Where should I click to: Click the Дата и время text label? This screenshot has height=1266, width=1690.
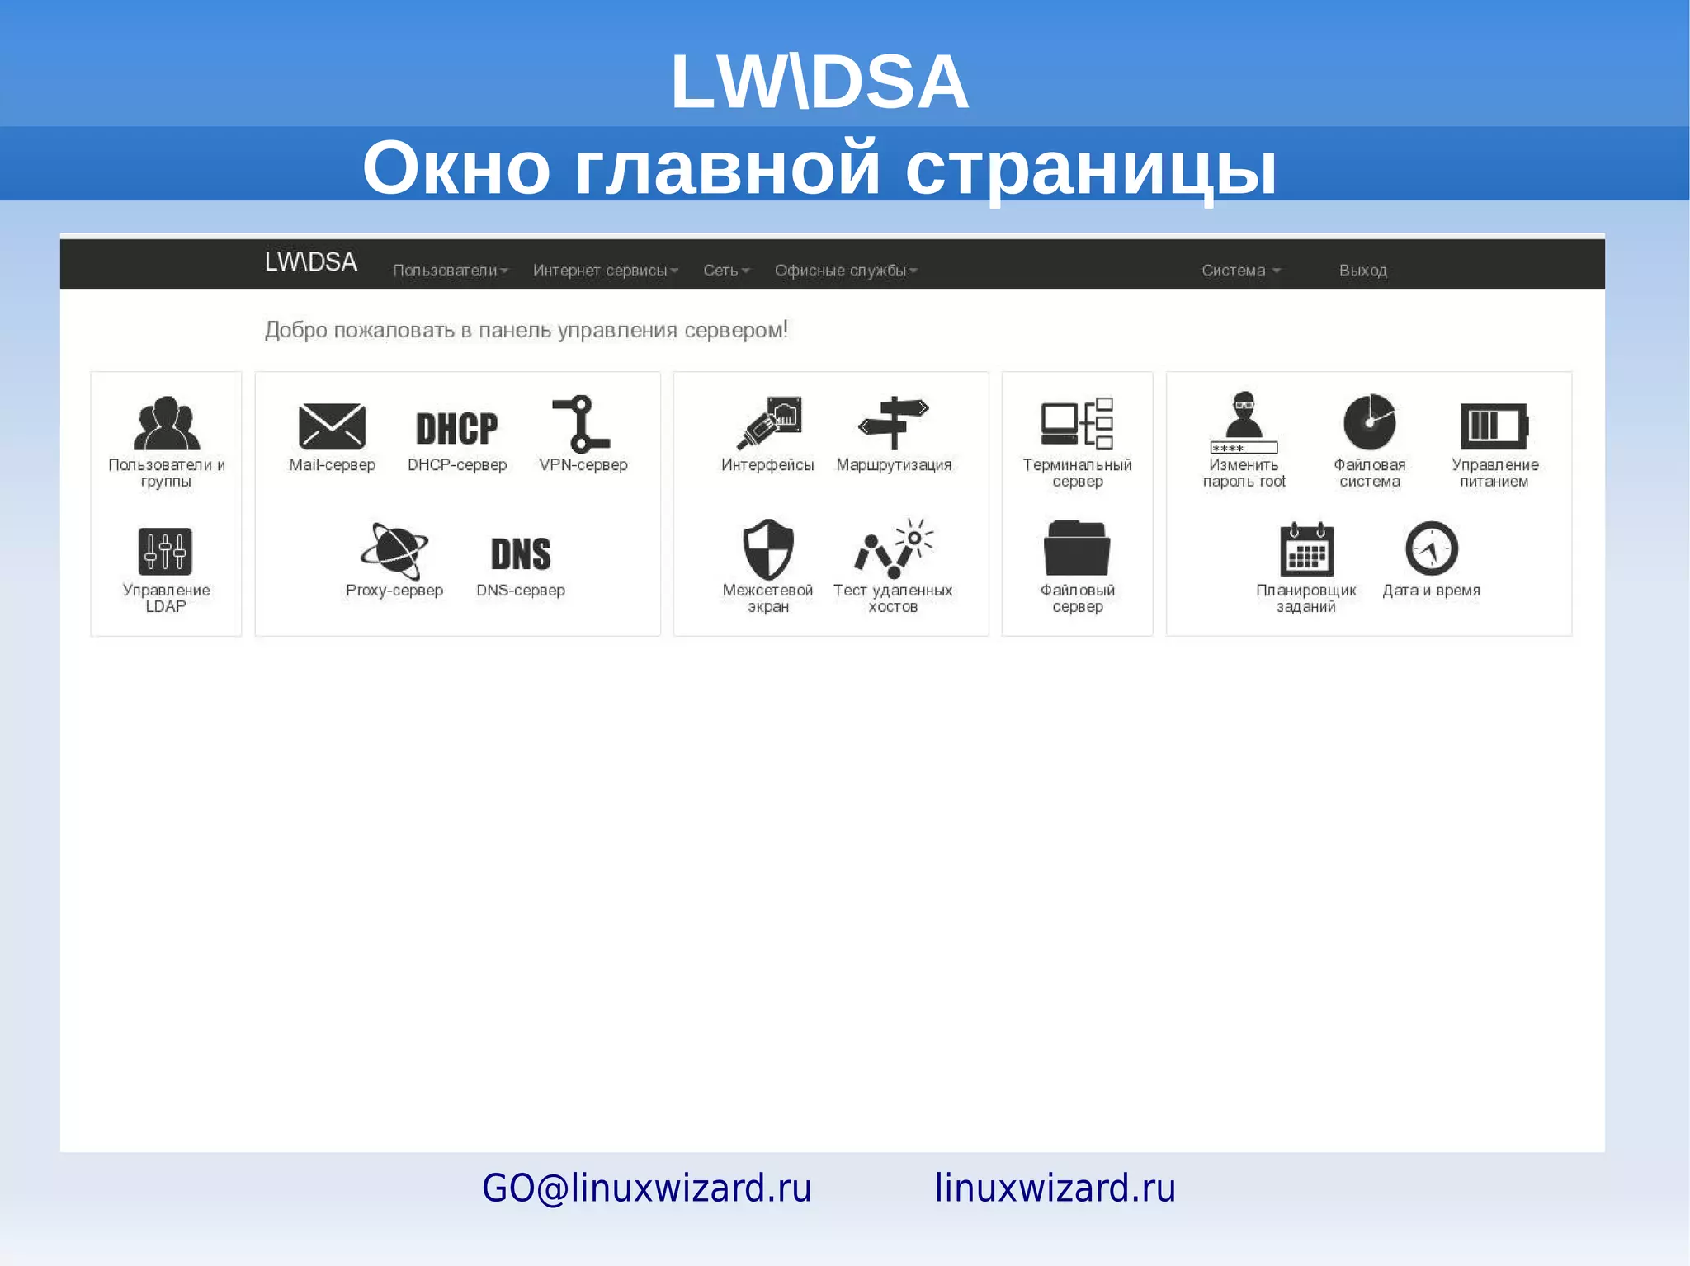pyautogui.click(x=1432, y=591)
